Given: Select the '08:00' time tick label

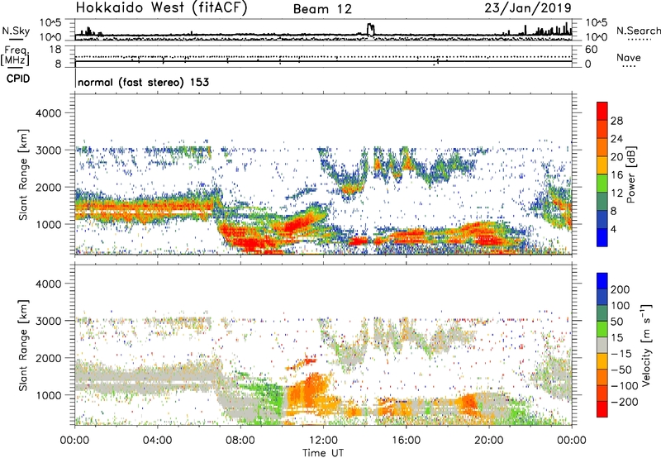Looking at the screenshot, I should click(x=240, y=440).
